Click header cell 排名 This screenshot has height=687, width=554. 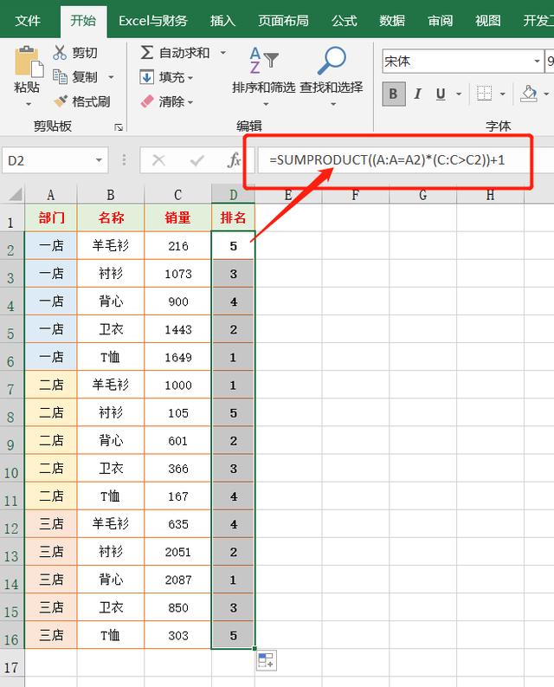[x=233, y=217]
